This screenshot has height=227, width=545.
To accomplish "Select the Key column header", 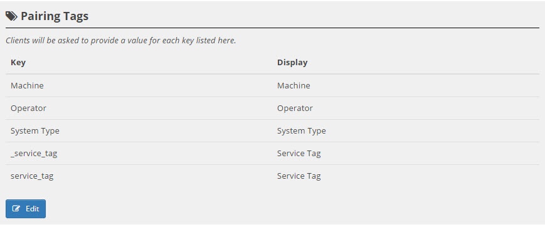I will coord(18,63).
